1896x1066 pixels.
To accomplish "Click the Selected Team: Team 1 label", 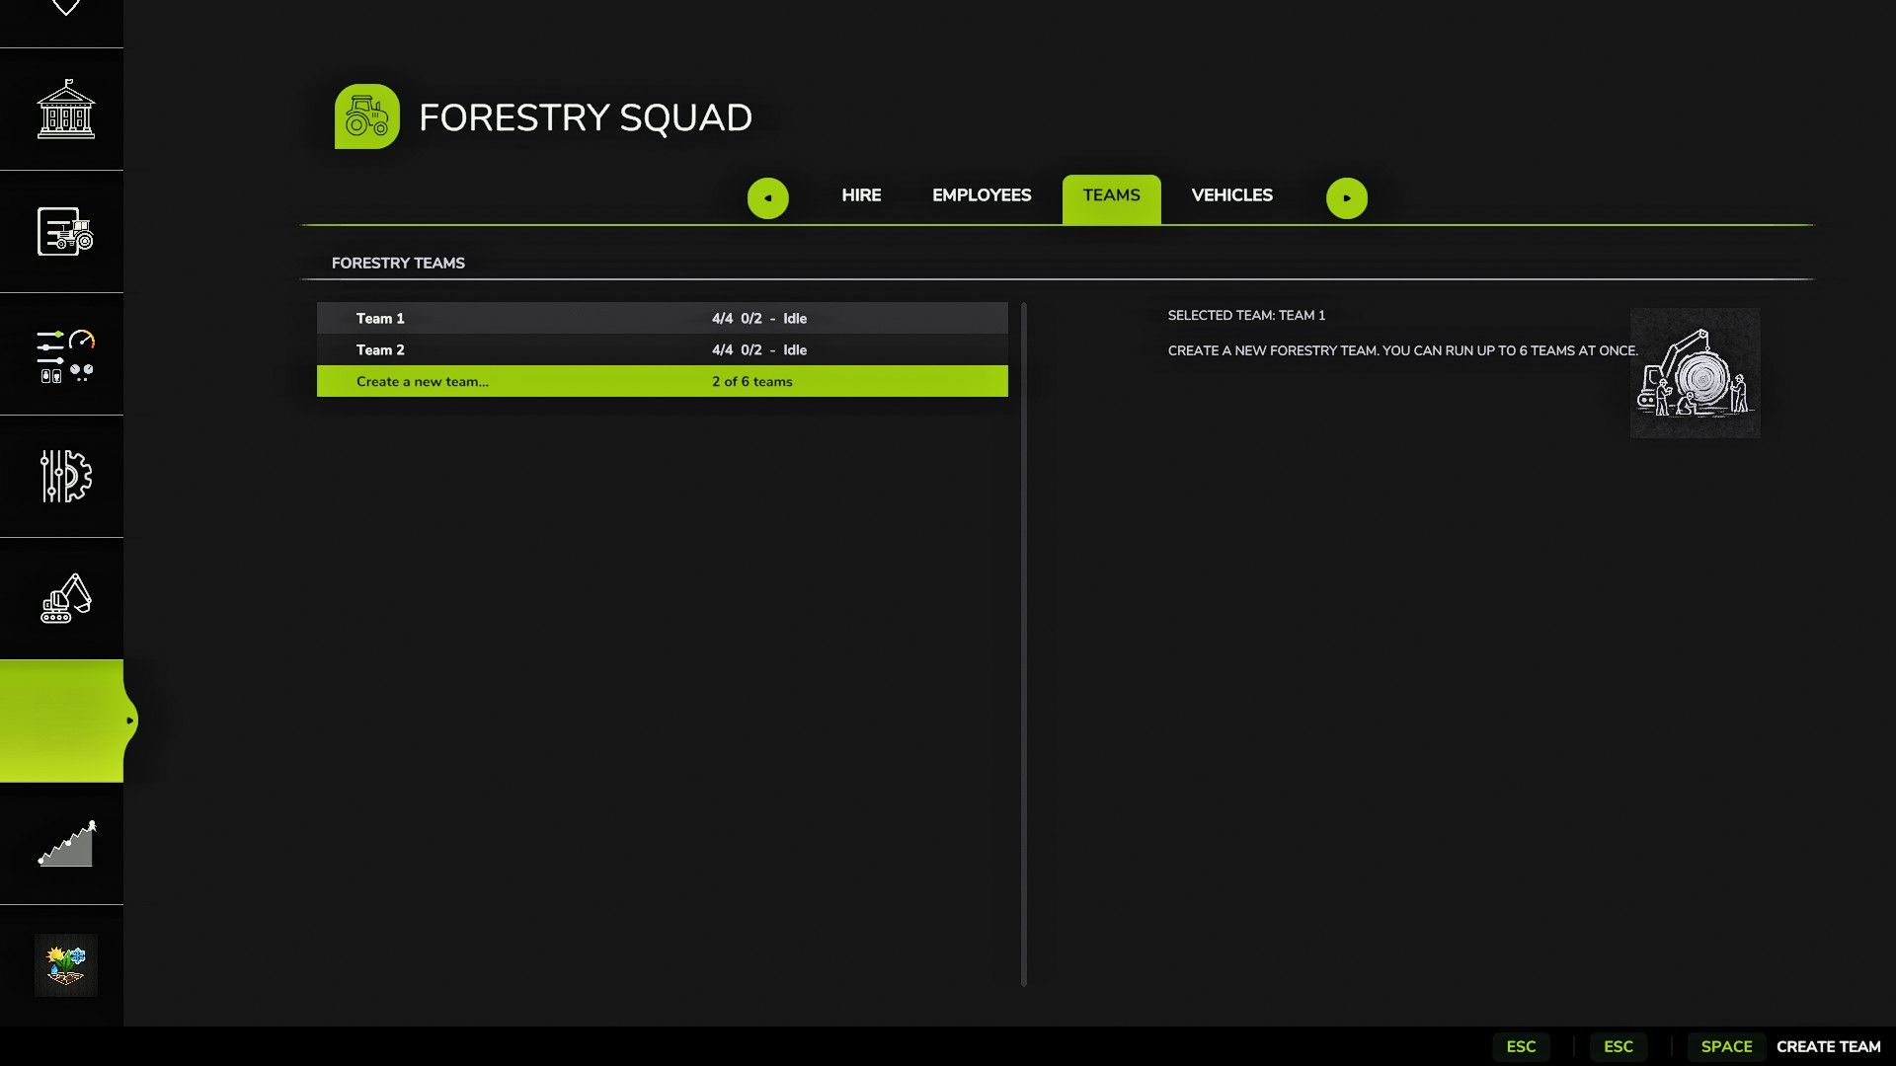I will (1246, 316).
